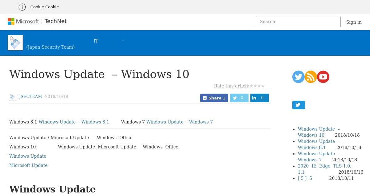
Task: Click the Cookie Cookie notice text
Action: (x=44, y=7)
